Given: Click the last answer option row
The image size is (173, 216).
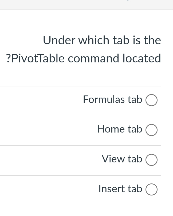Looking at the screenshot, I should (x=86, y=190).
